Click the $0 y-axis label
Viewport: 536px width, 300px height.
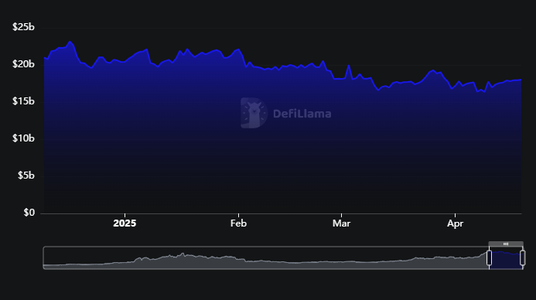point(29,213)
